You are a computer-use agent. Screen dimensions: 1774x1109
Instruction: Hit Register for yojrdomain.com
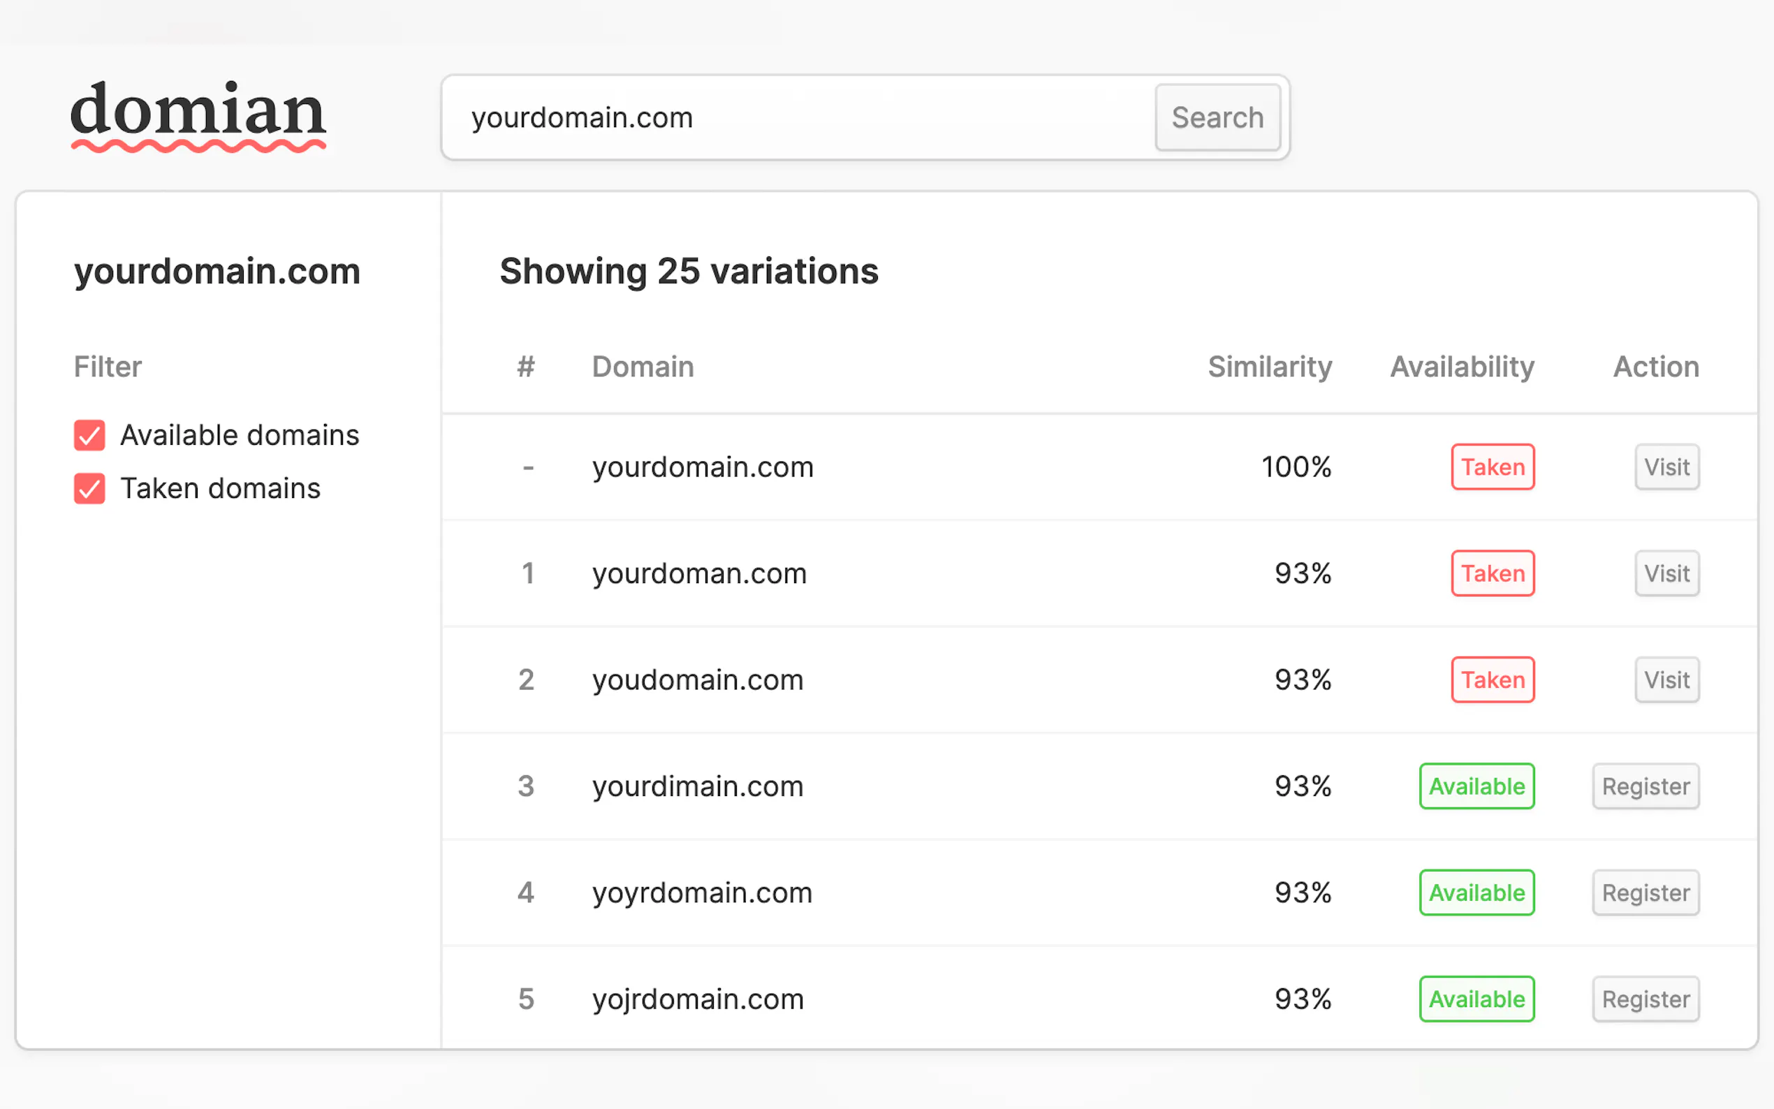point(1645,999)
